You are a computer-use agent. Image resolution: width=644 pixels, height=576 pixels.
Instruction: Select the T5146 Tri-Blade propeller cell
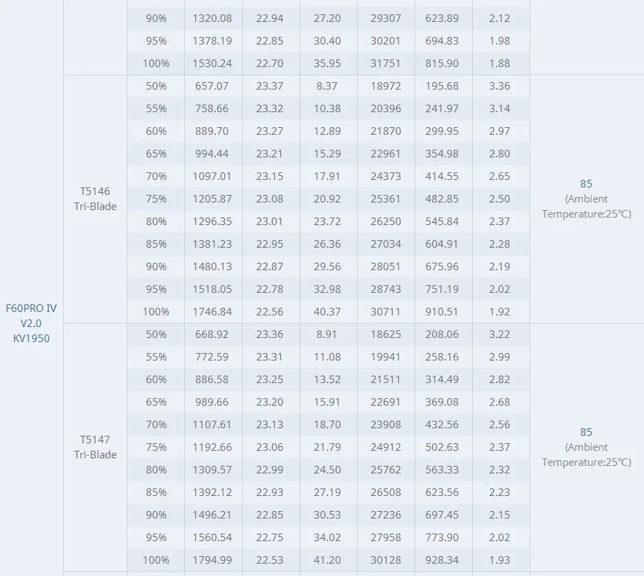point(95,198)
